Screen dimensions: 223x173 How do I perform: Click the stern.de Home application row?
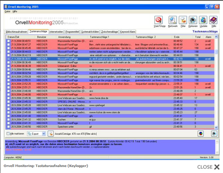click(x=110, y=109)
